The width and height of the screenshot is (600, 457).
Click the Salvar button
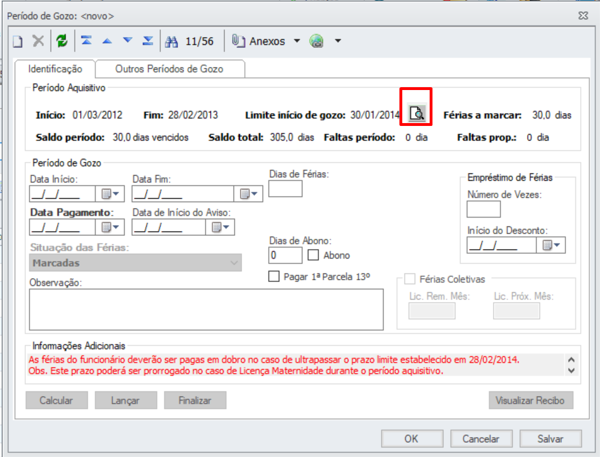click(x=550, y=439)
